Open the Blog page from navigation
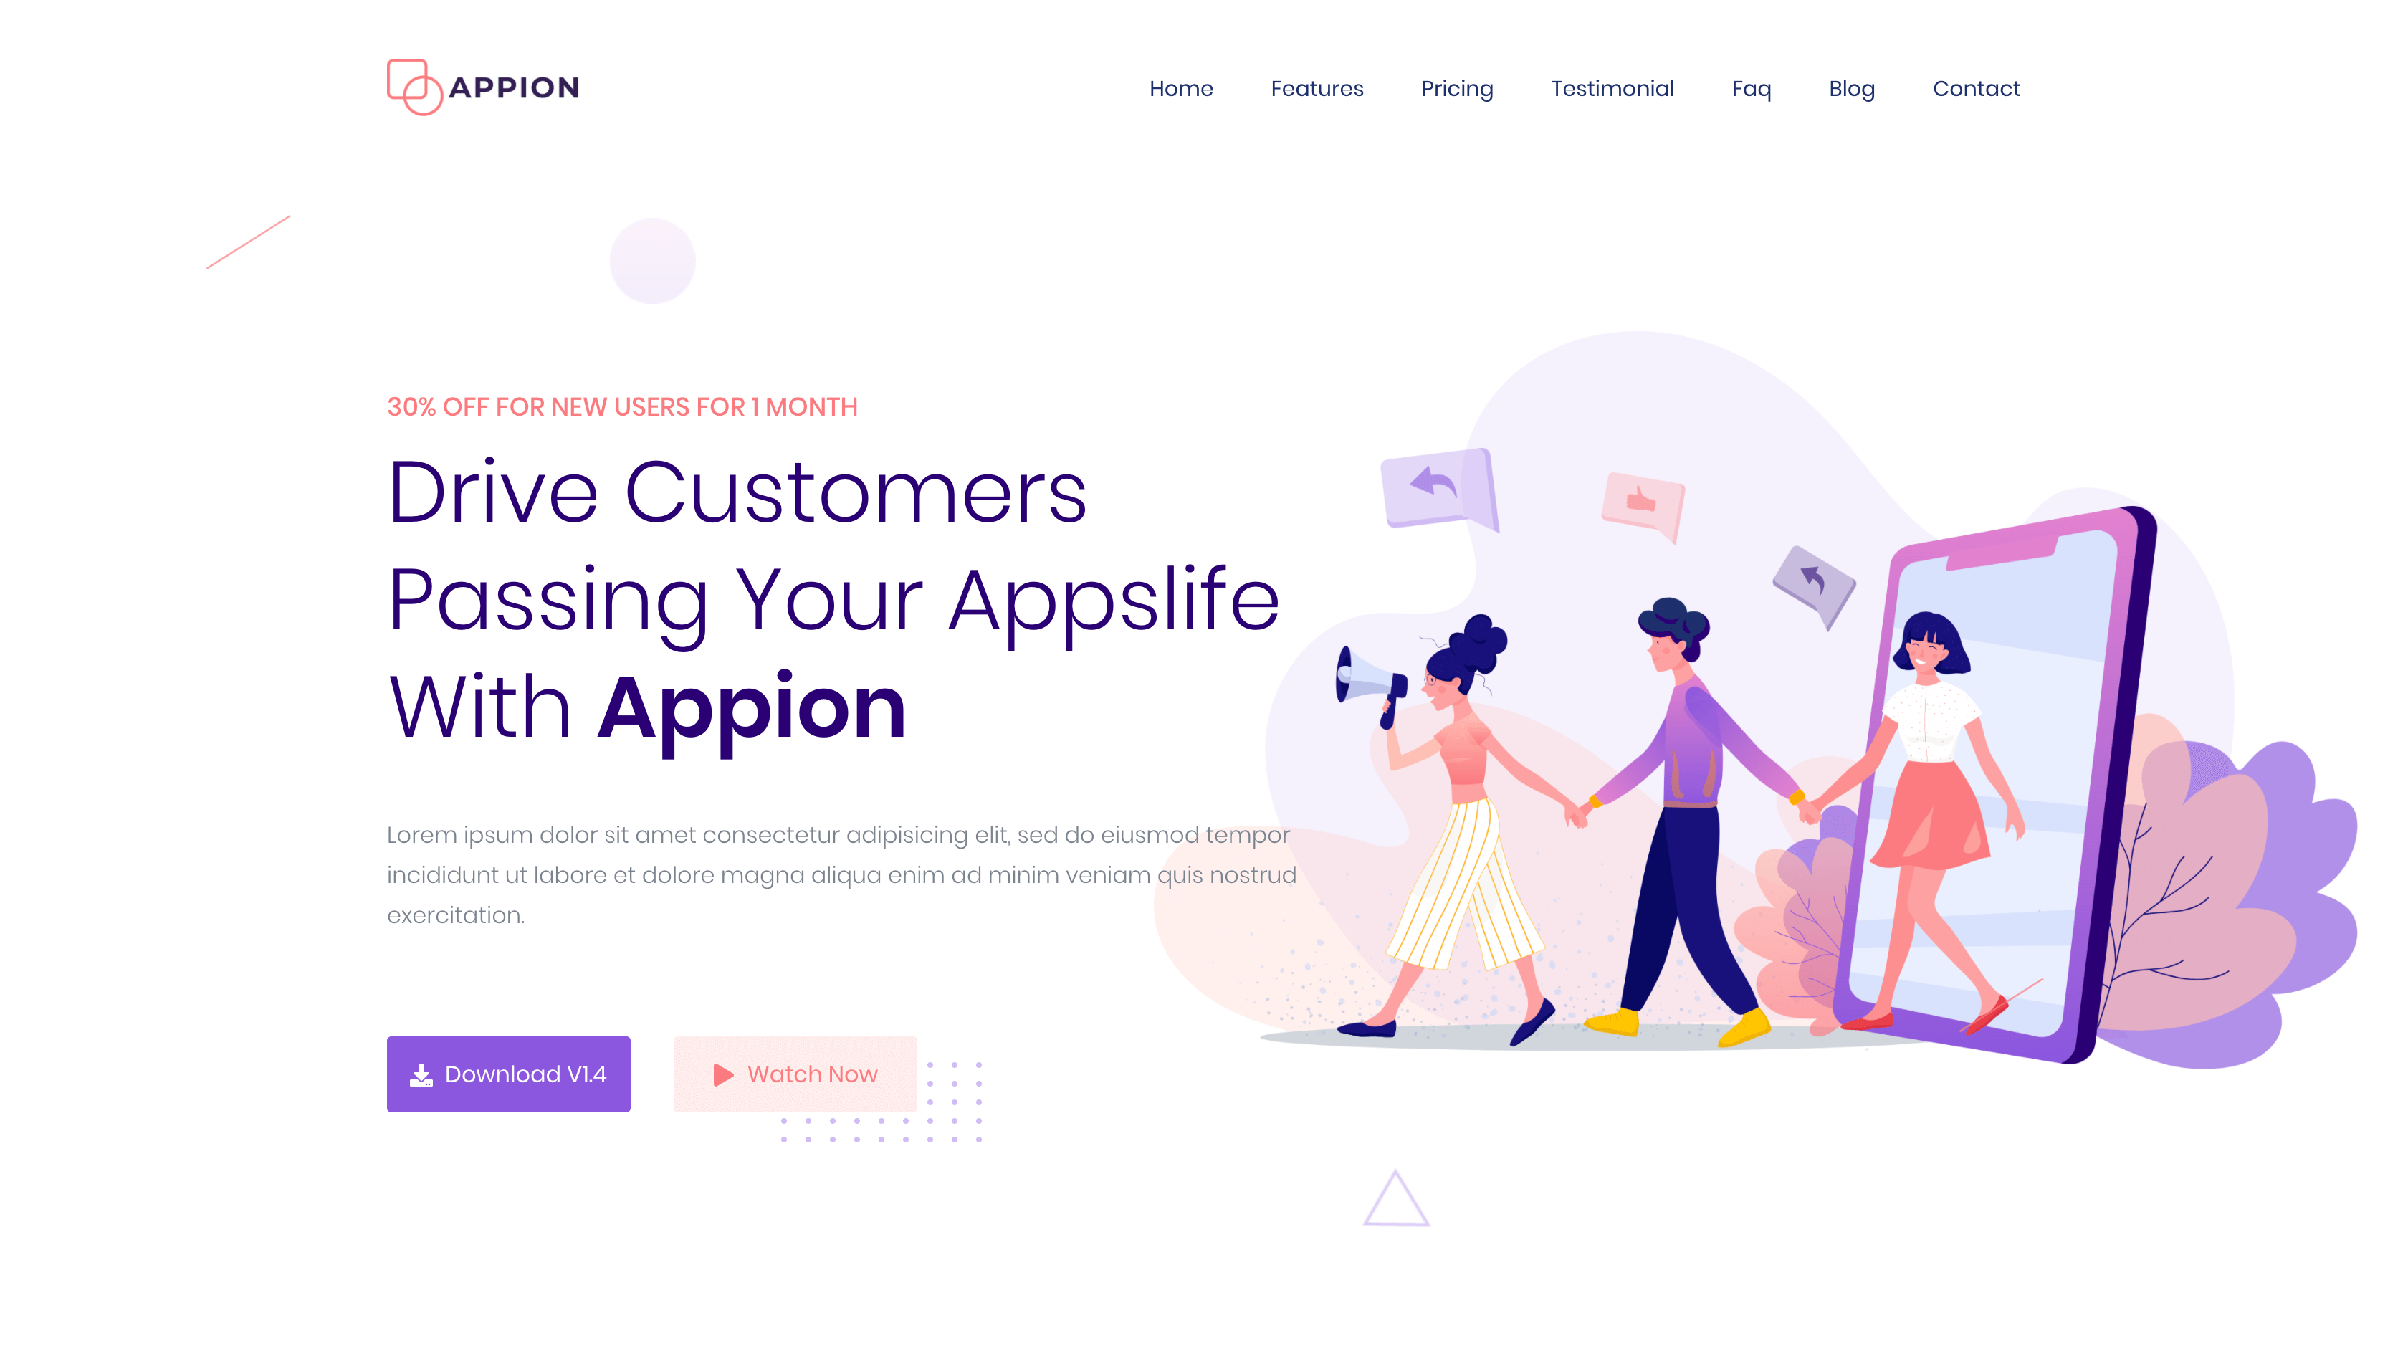The width and height of the screenshot is (2408, 1346). [x=1850, y=87]
